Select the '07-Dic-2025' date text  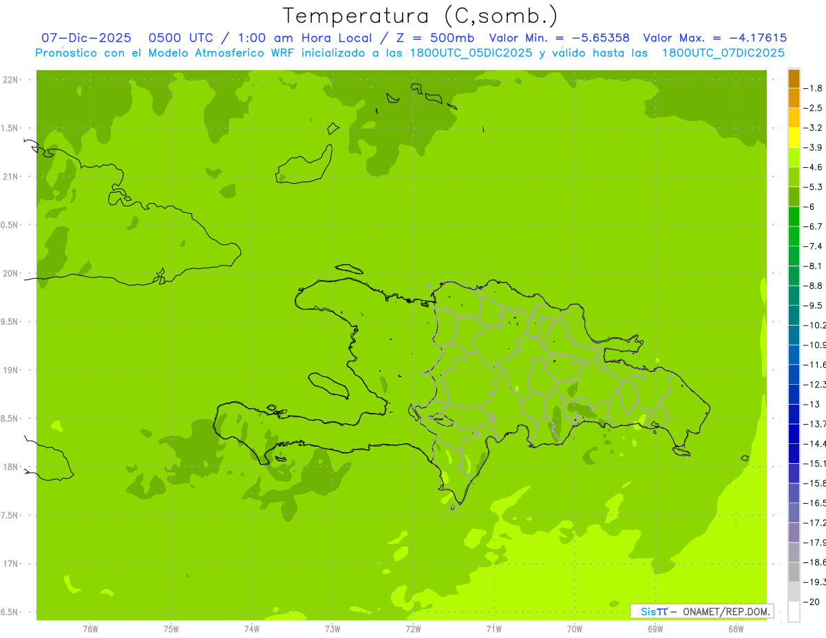pyautogui.click(x=87, y=38)
